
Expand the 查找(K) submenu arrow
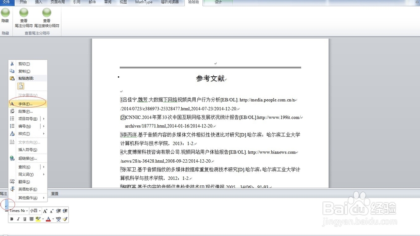tap(44, 167)
